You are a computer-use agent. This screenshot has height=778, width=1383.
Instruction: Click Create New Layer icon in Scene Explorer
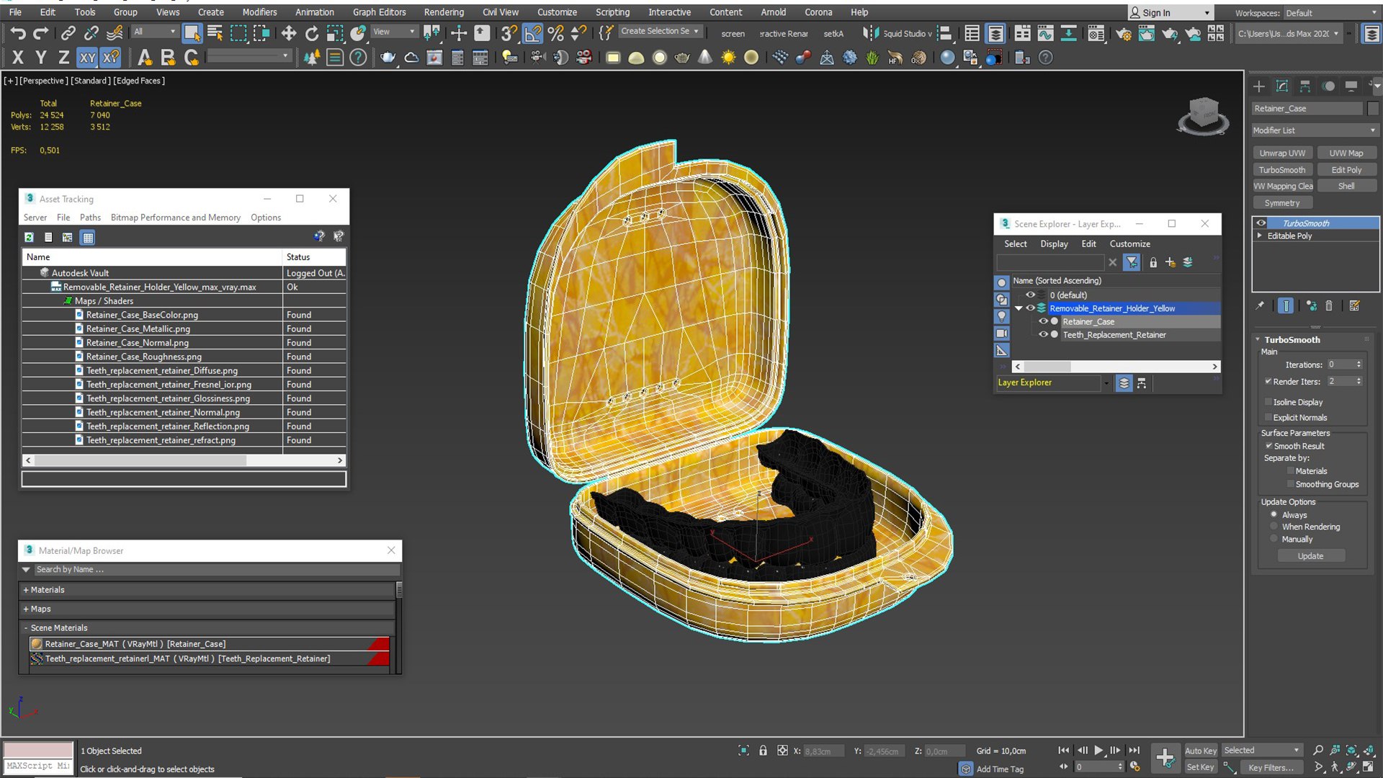1171,262
